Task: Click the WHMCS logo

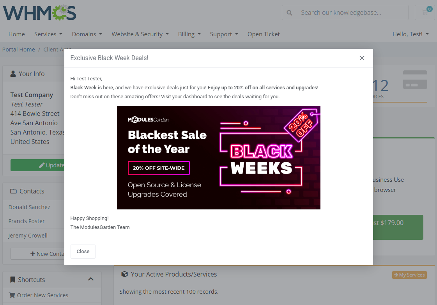Action: pos(39,13)
